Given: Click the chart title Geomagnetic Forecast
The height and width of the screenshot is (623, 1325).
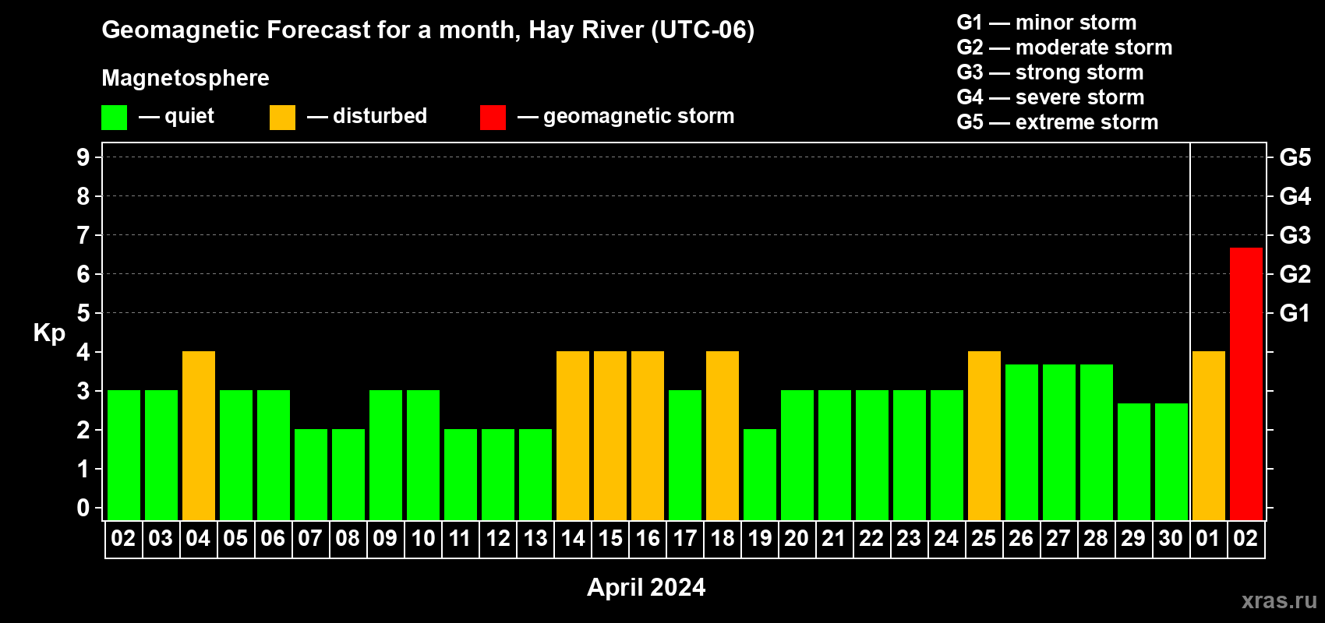Looking at the screenshot, I should point(428,30).
